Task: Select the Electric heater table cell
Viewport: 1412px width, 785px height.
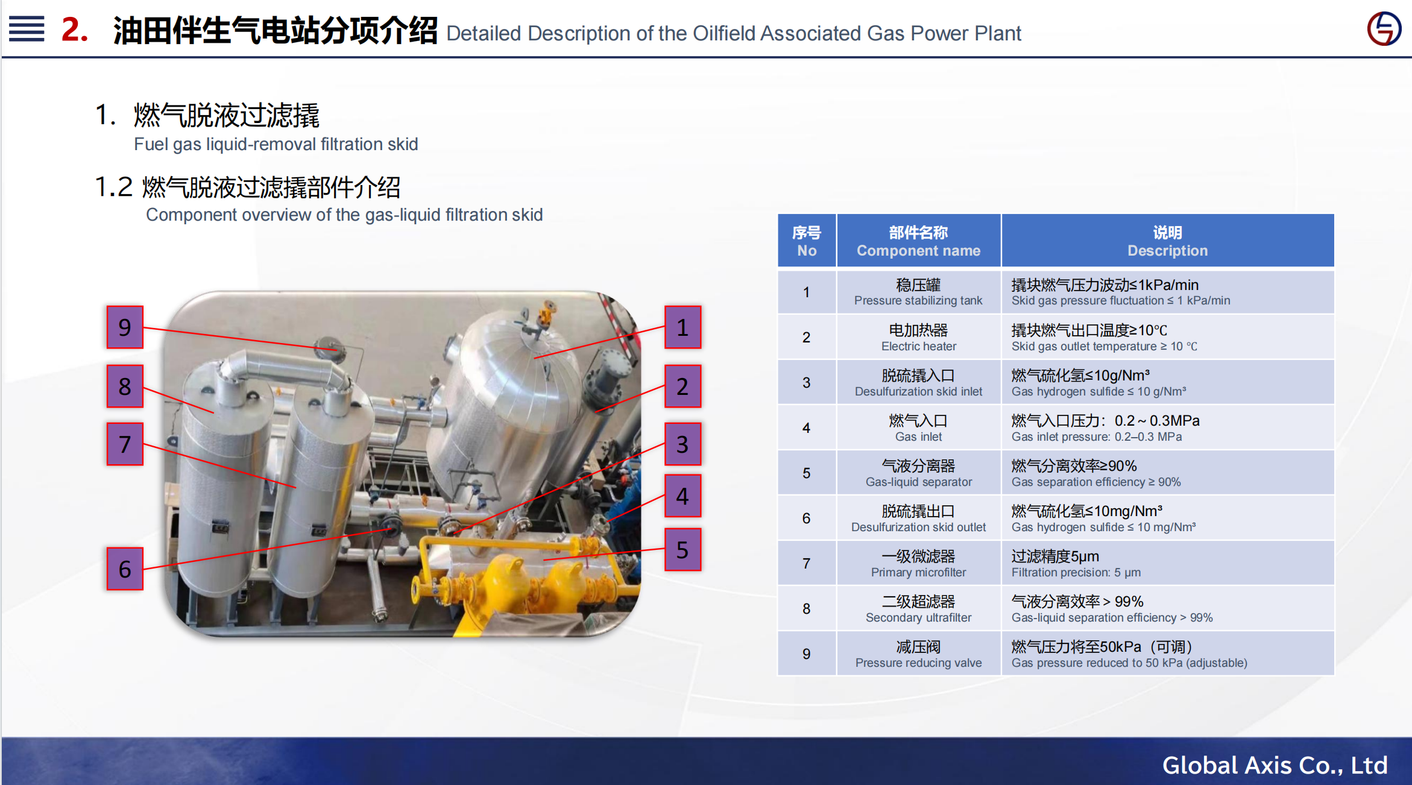Action: pos(918,337)
